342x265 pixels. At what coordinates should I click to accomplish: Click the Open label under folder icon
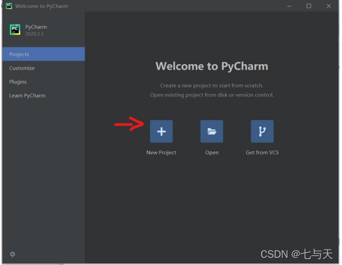pyautogui.click(x=212, y=153)
